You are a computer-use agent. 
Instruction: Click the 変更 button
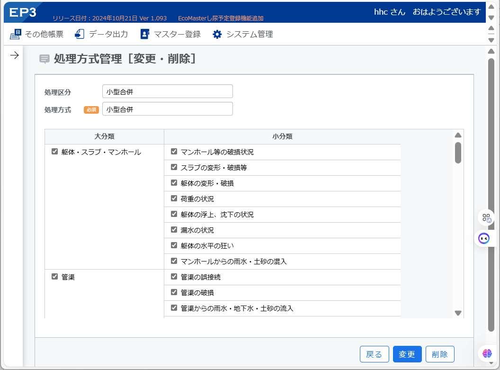(x=407, y=354)
